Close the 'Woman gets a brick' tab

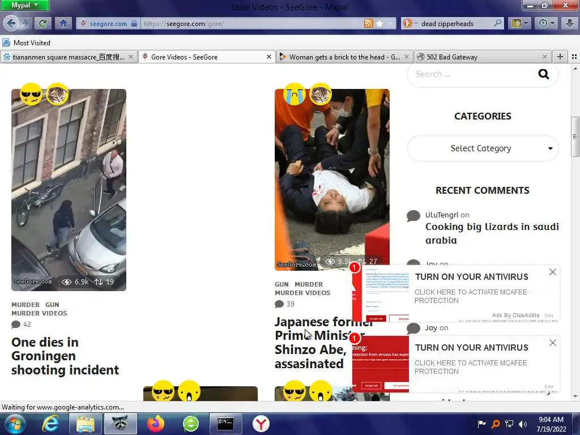pos(407,57)
